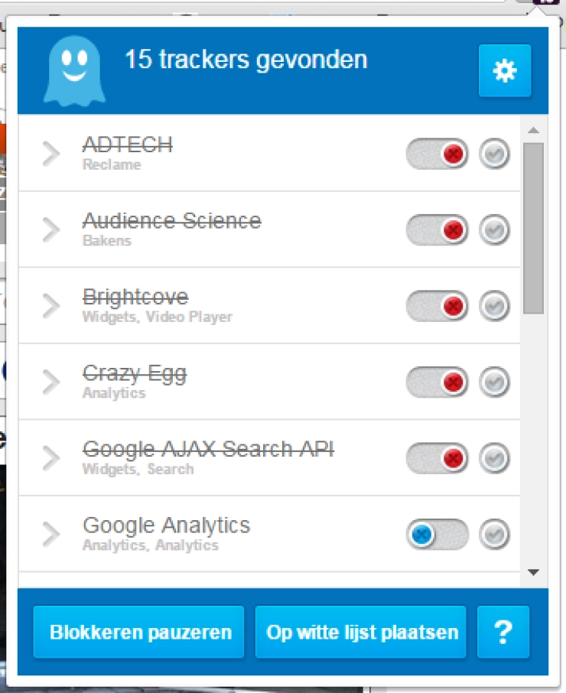Image resolution: width=566 pixels, height=693 pixels.
Task: Toggle the Brightcove blocking switch
Action: tap(437, 307)
